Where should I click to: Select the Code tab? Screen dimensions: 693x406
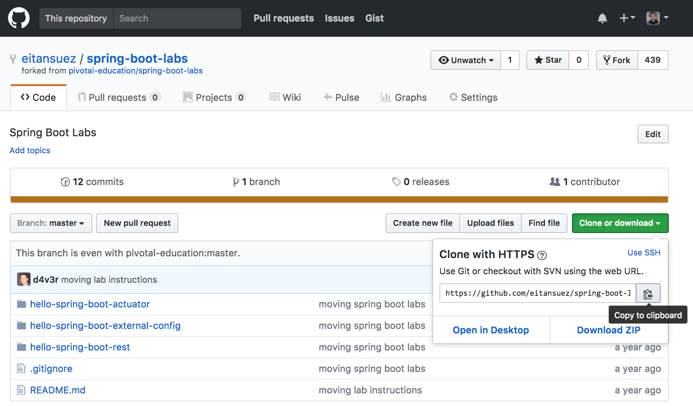[x=39, y=98]
